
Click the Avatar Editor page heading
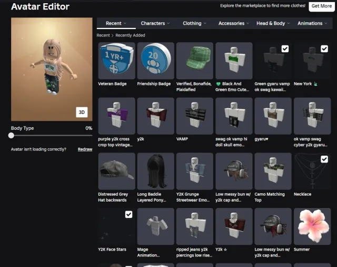[40, 6]
